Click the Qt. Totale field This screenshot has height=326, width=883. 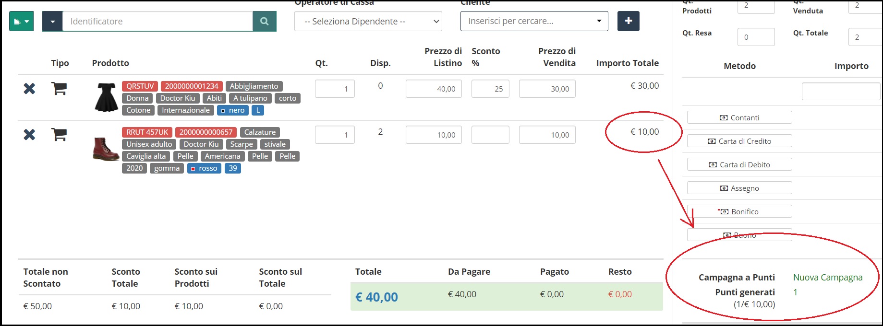(x=865, y=37)
